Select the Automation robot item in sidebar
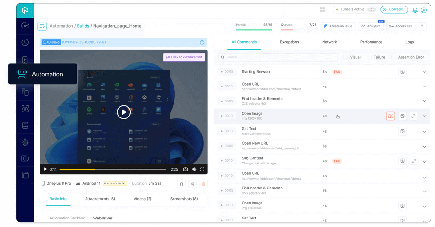The image size is (435, 227). (43, 74)
